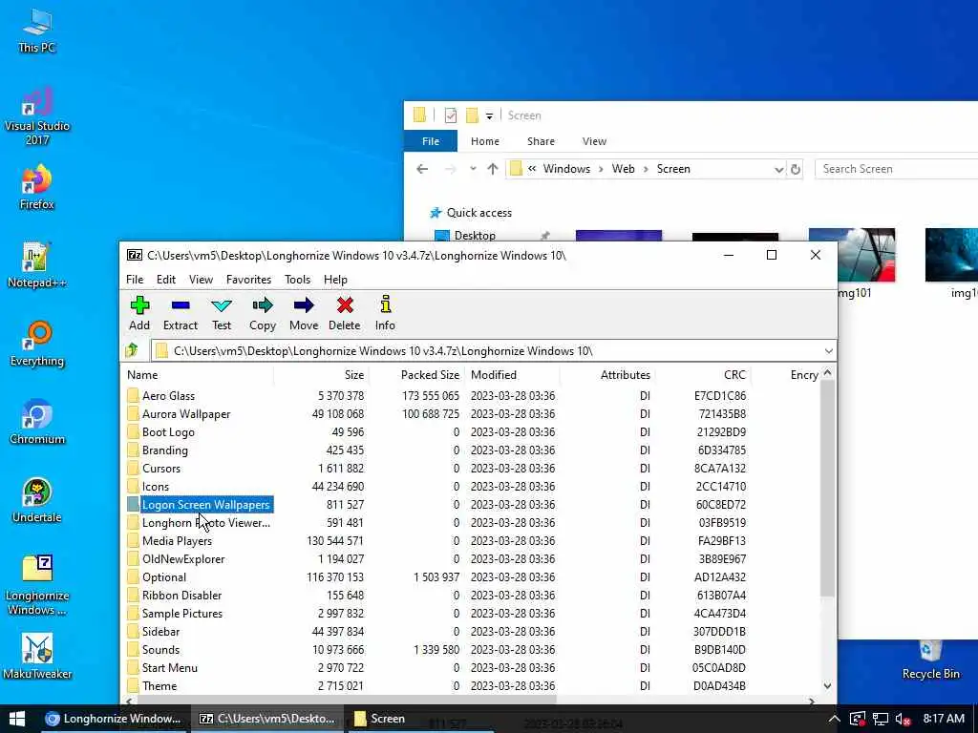Click in the Search Screen input field
Viewport: 978px width, 733px height.
896,169
